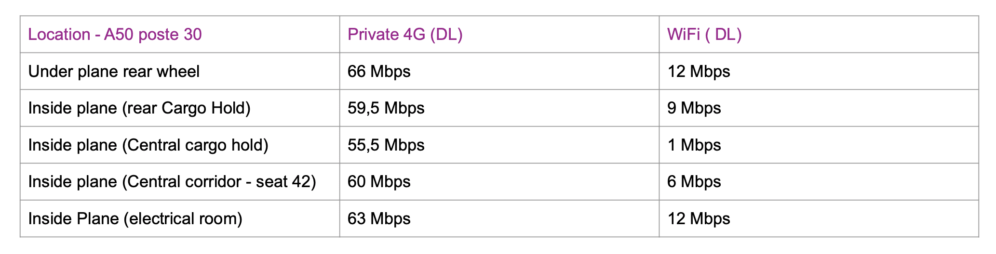This screenshot has width=996, height=254.
Task: Select the 63 Mbps value
Action: 379,219
